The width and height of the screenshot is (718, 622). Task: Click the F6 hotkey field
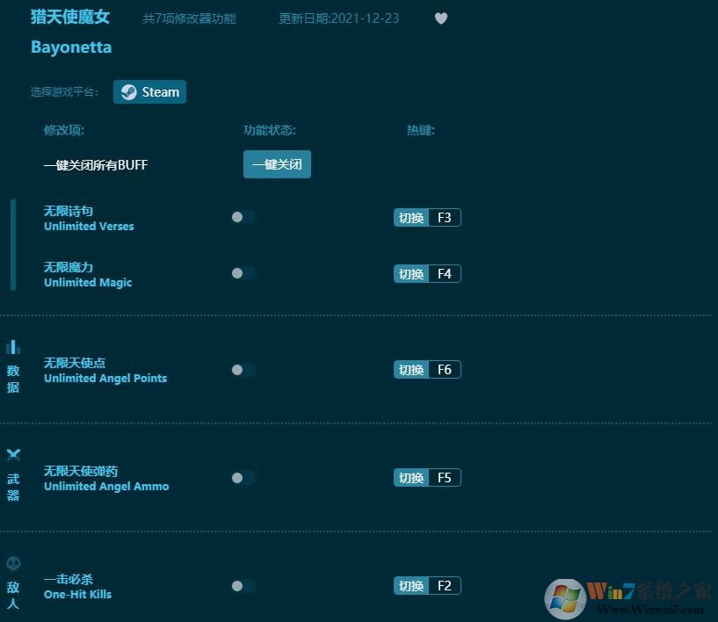pos(445,369)
